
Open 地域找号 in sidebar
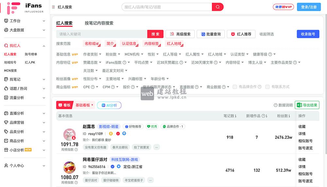click(x=10, y=62)
